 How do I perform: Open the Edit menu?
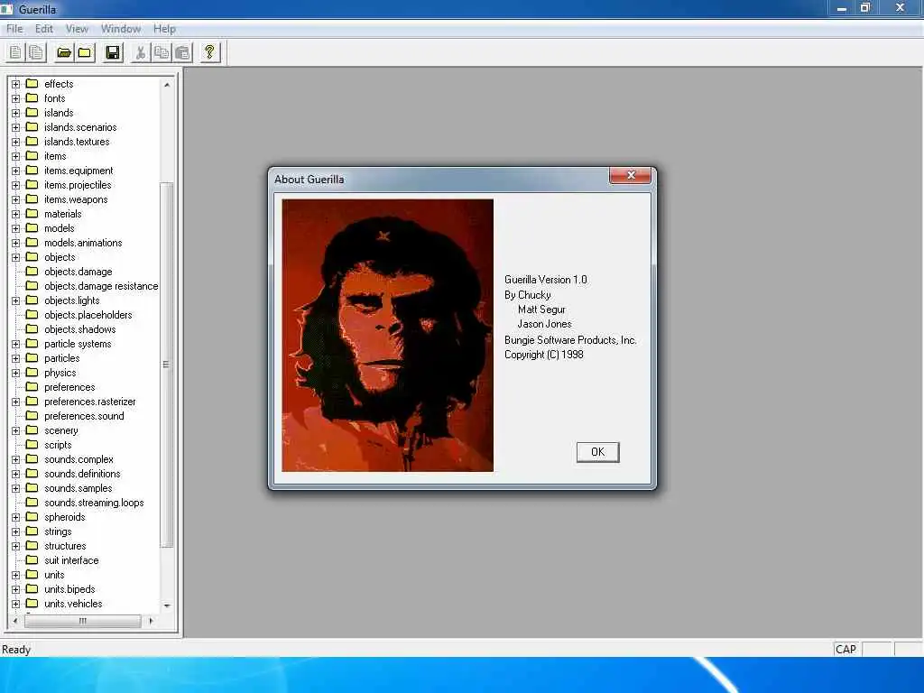pos(44,29)
